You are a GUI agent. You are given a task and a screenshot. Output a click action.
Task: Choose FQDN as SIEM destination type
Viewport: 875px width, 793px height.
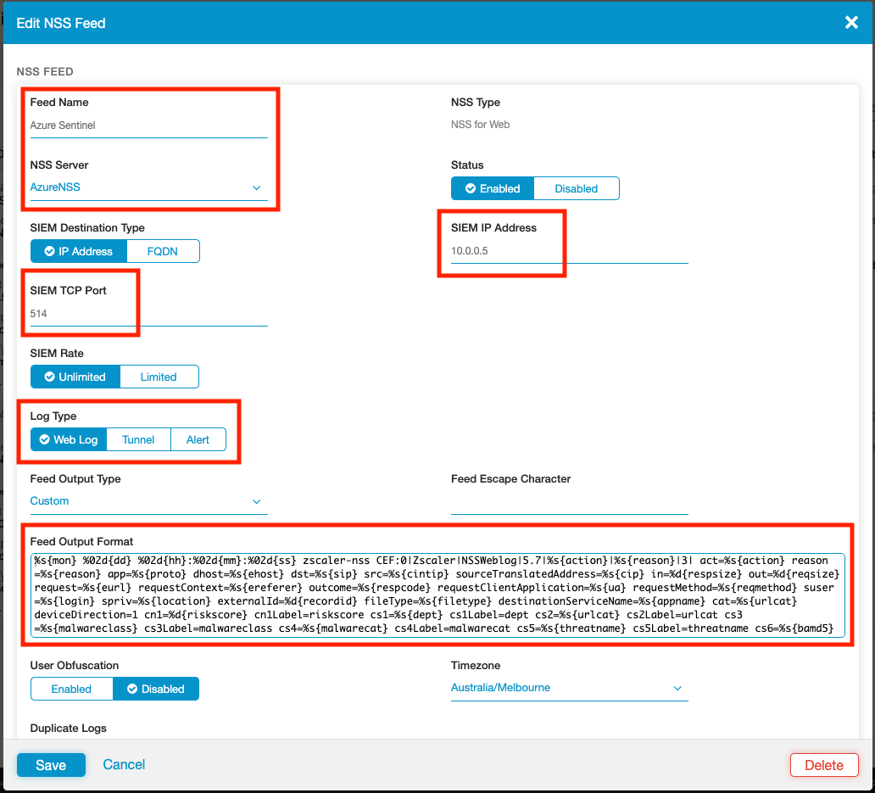tap(163, 251)
